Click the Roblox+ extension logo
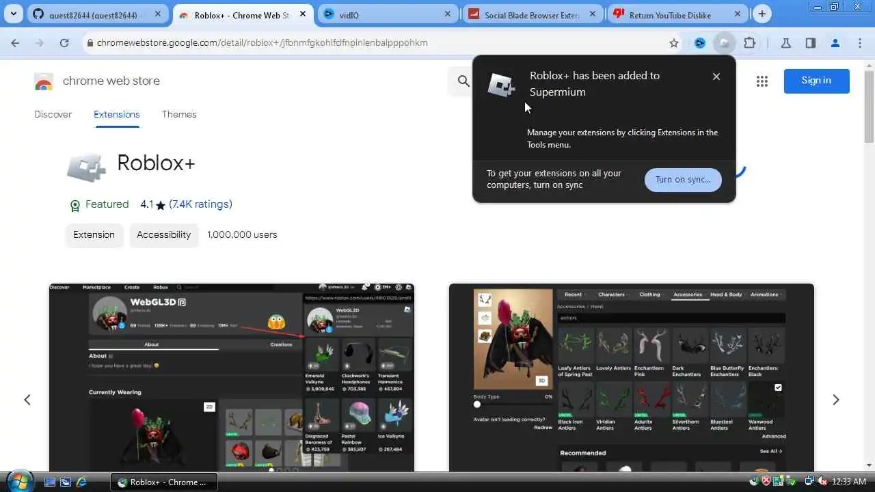 (x=86, y=167)
